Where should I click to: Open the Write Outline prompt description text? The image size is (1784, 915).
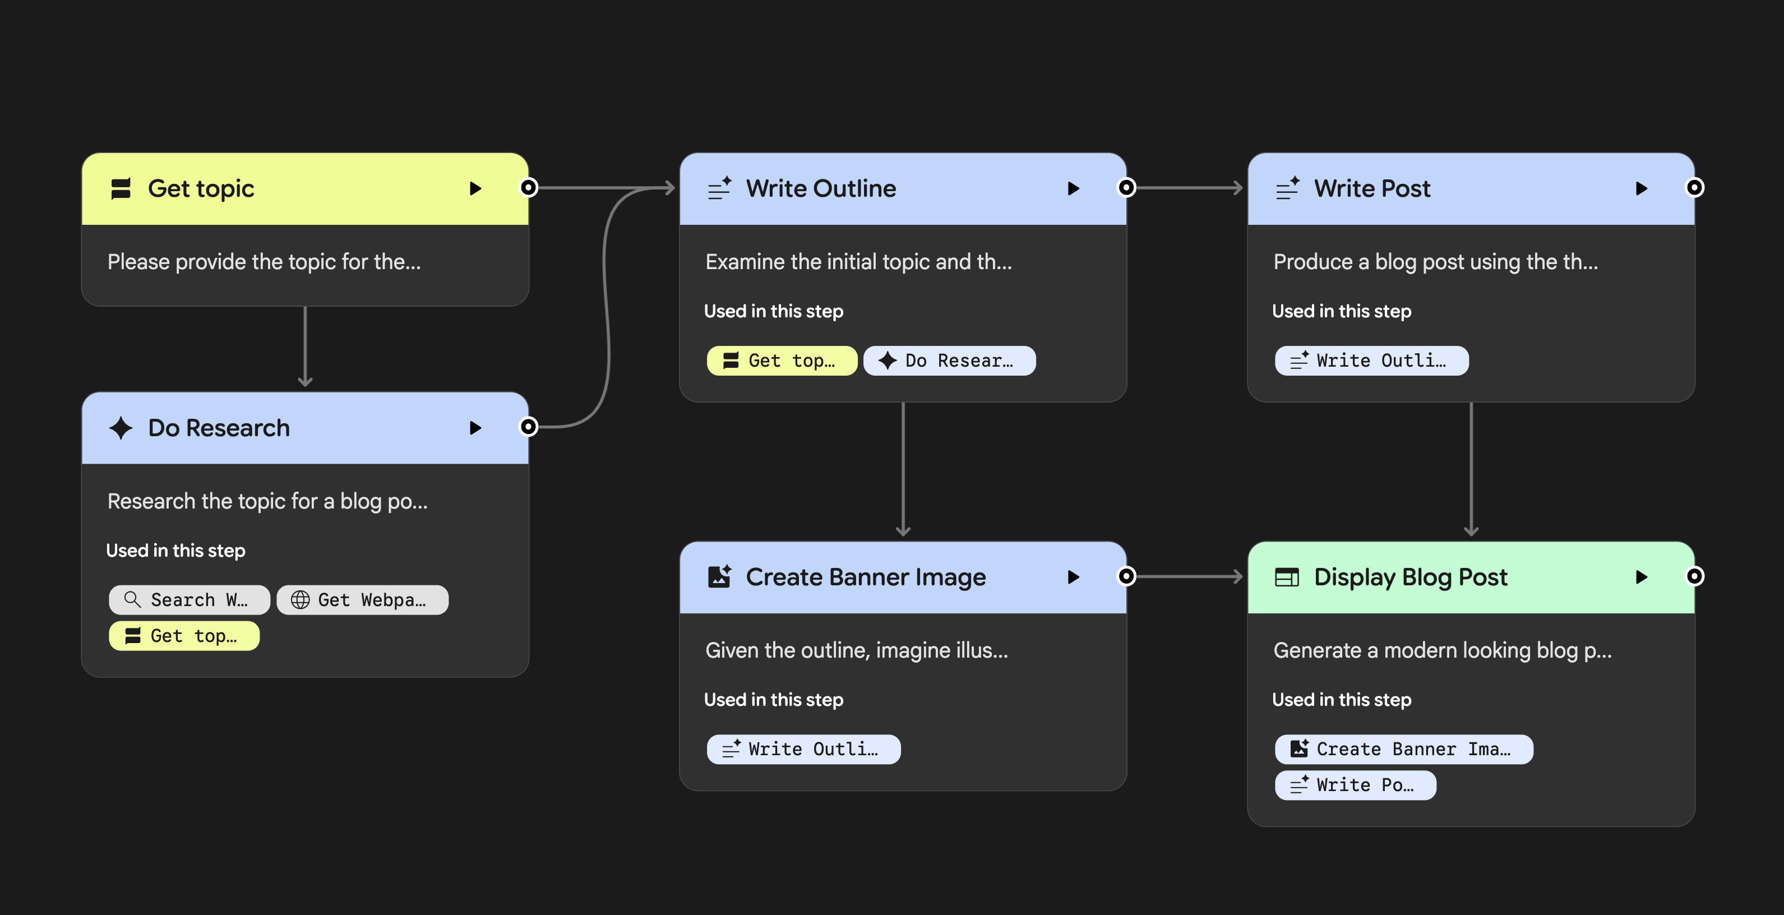(x=858, y=262)
